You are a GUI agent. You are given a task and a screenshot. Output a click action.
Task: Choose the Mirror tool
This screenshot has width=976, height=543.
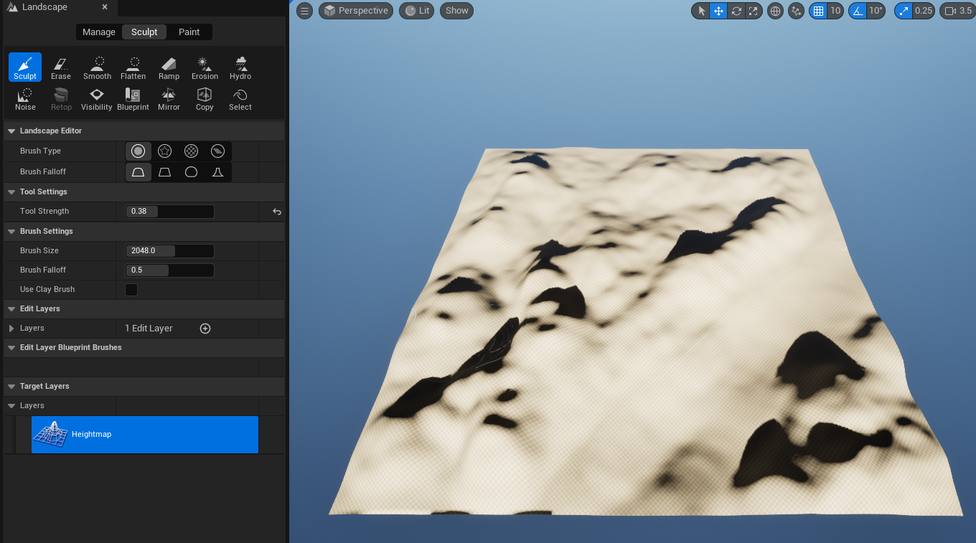pyautogui.click(x=169, y=98)
